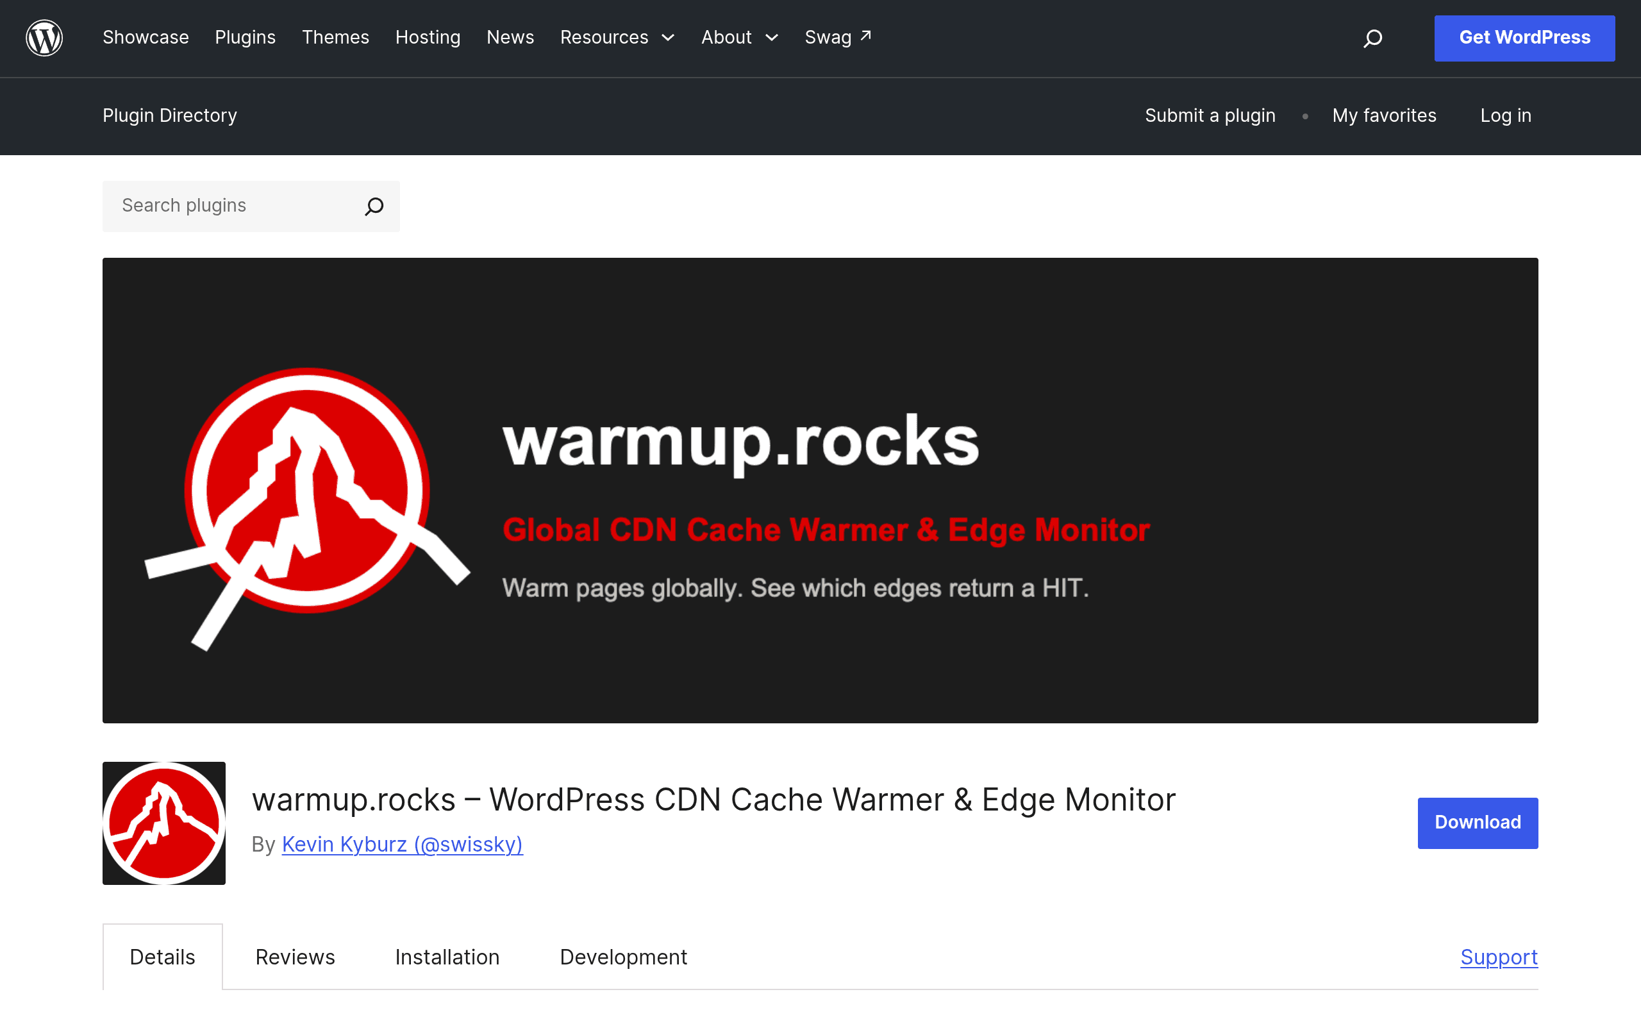1641x1026 pixels.
Task: Open the Hosting menu item
Action: coord(428,37)
